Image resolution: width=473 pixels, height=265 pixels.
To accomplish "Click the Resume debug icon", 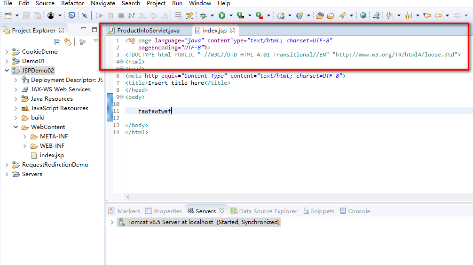I will click(x=99, y=16).
